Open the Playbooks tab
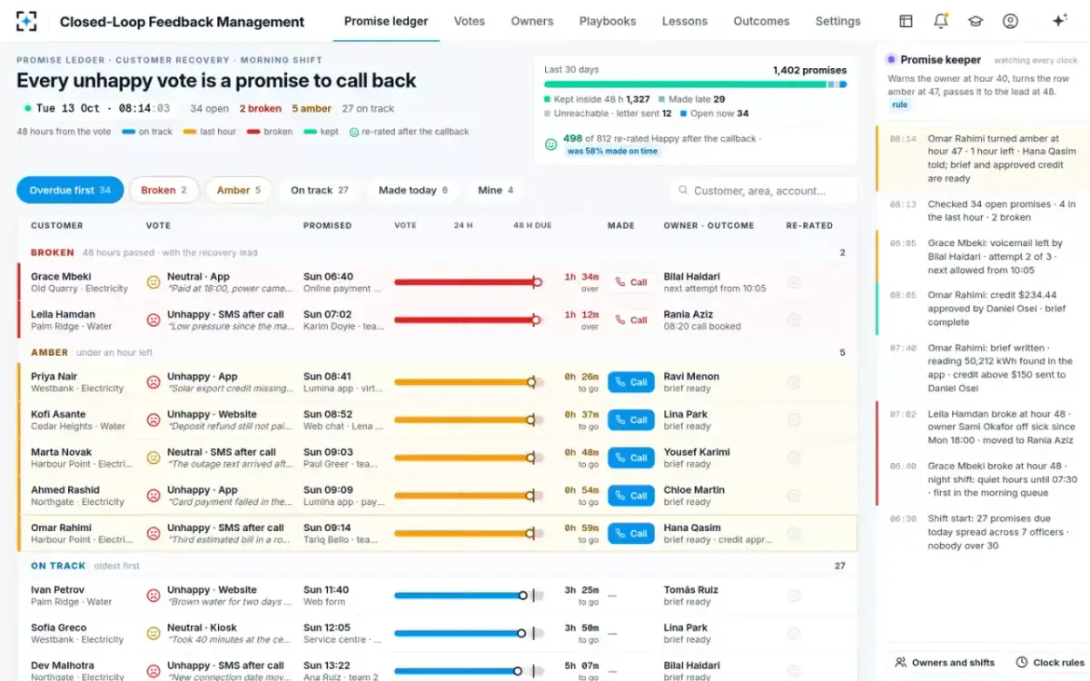1090x681 pixels. 608,21
